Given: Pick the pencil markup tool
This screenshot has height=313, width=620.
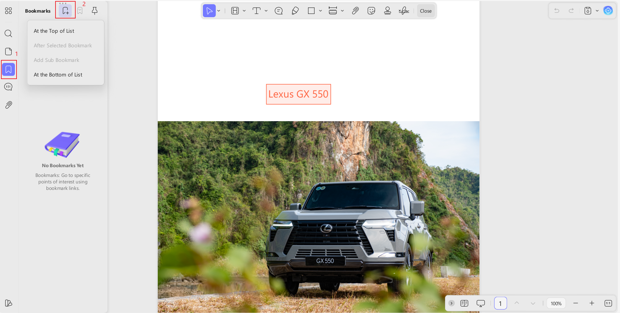Looking at the screenshot, I should [x=295, y=11].
